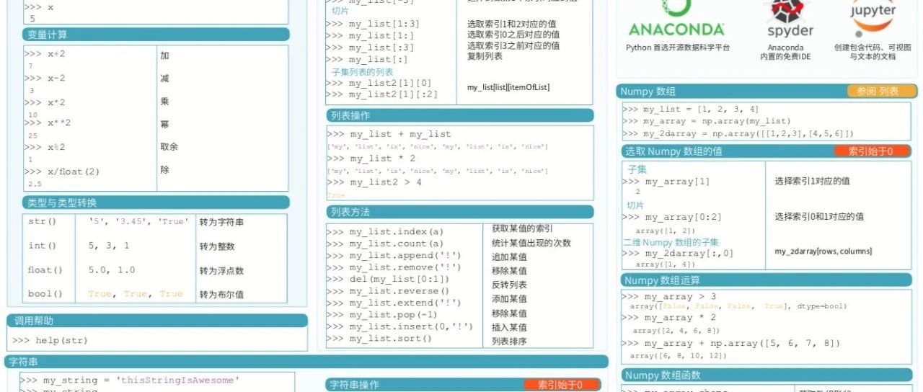This screenshot has height=392, width=923.
Task: Click the code line x/float(2)
Action: click(62, 171)
